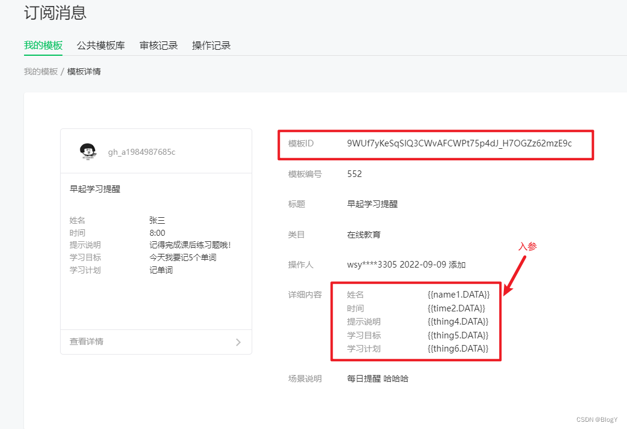Click the template preview card header
The width and height of the screenshot is (627, 429).
[156, 151]
